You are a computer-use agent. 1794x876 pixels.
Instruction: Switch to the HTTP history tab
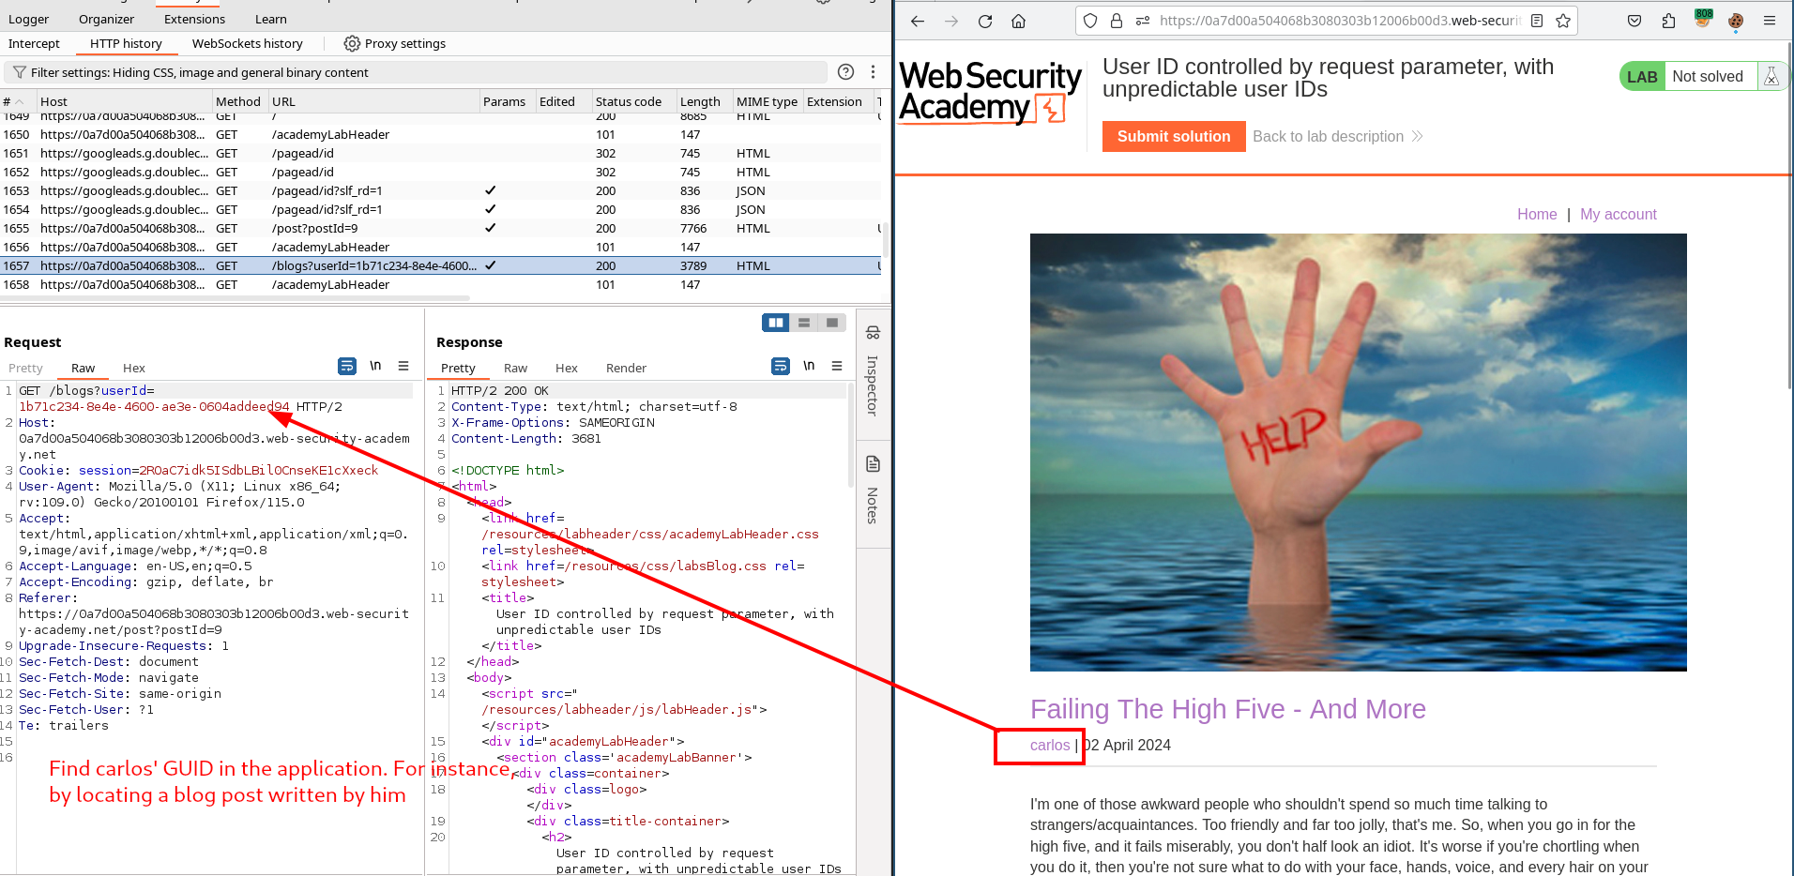tap(126, 43)
